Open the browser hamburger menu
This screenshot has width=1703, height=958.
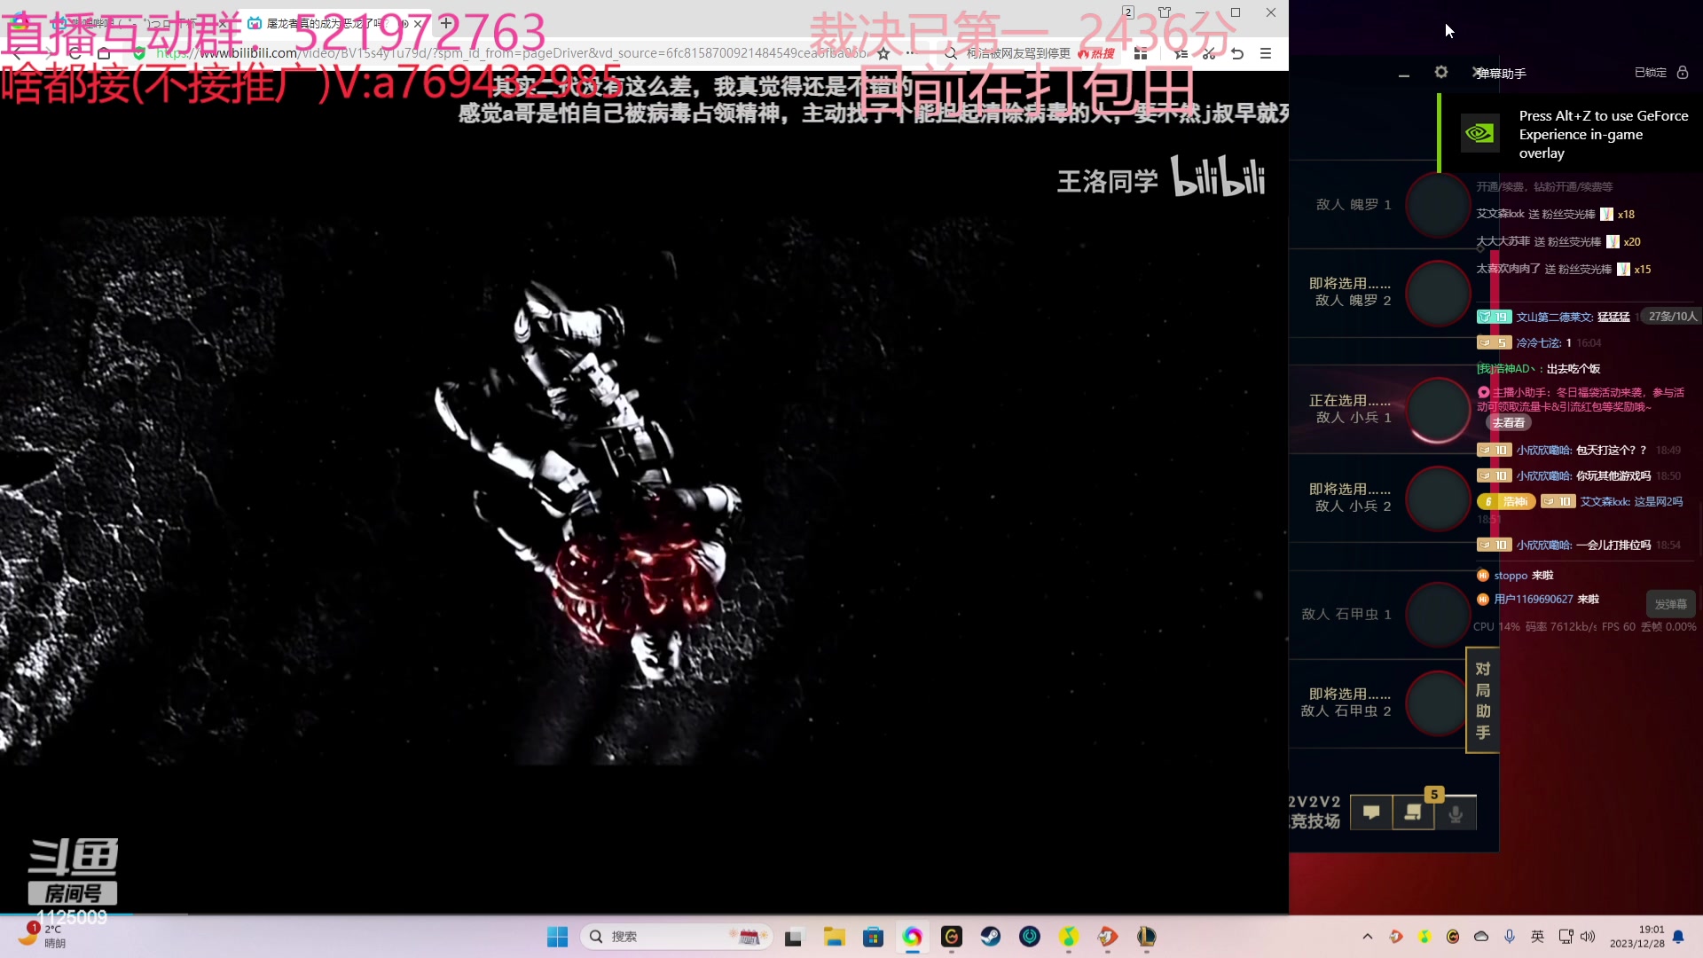pyautogui.click(x=1266, y=53)
